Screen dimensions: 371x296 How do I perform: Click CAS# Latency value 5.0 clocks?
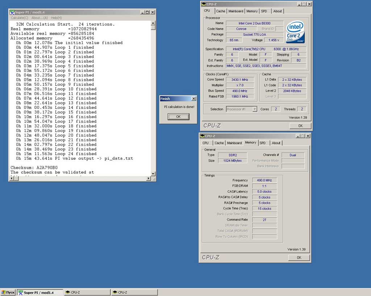point(264,192)
